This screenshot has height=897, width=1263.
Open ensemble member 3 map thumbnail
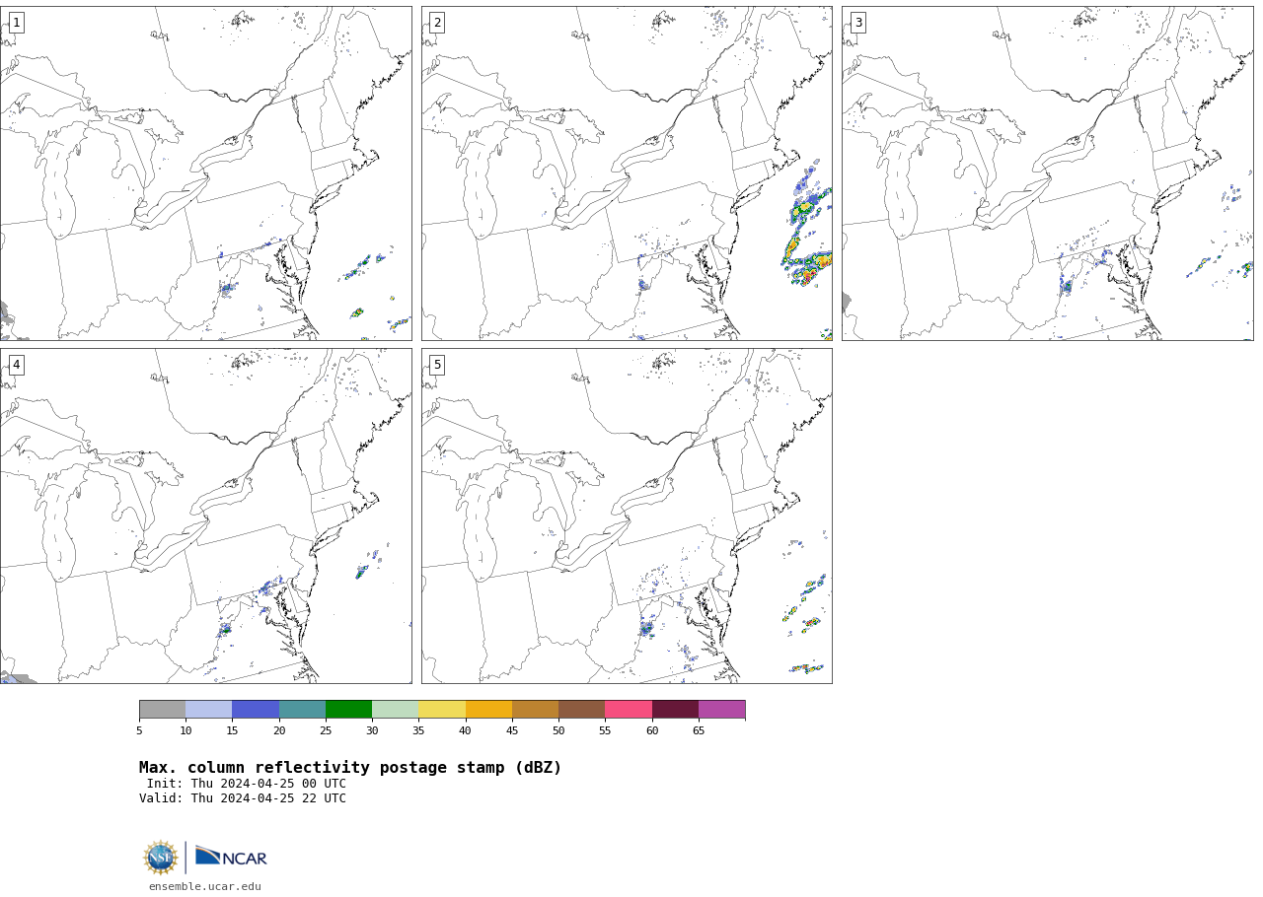tap(1047, 173)
